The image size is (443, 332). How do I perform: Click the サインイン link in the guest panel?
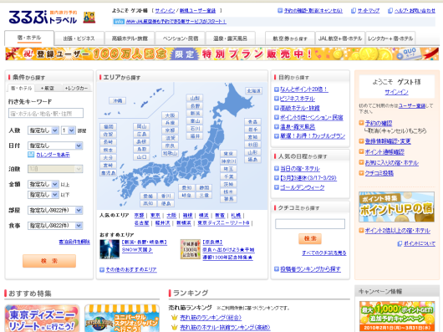(396, 92)
